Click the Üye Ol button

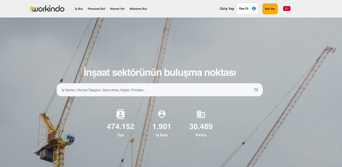click(248, 9)
